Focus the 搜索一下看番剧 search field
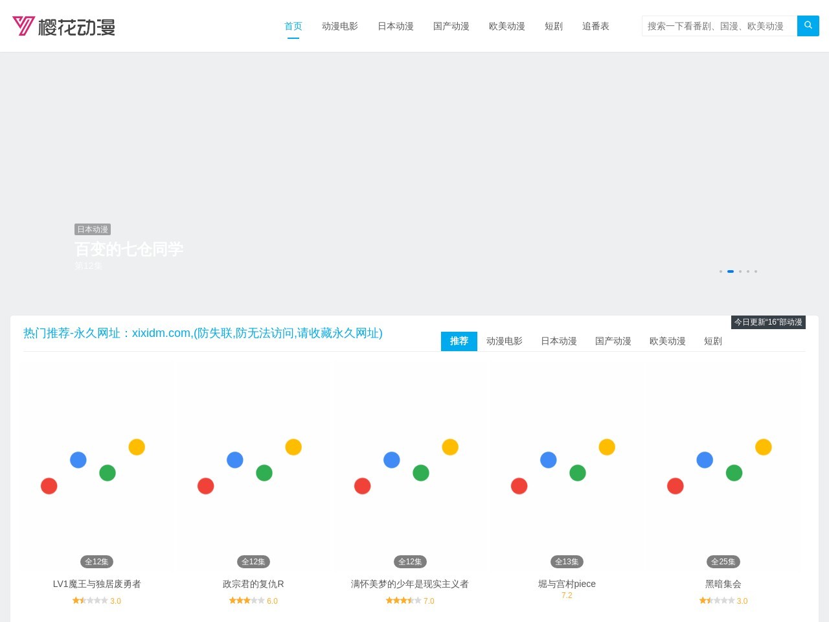 coord(720,26)
